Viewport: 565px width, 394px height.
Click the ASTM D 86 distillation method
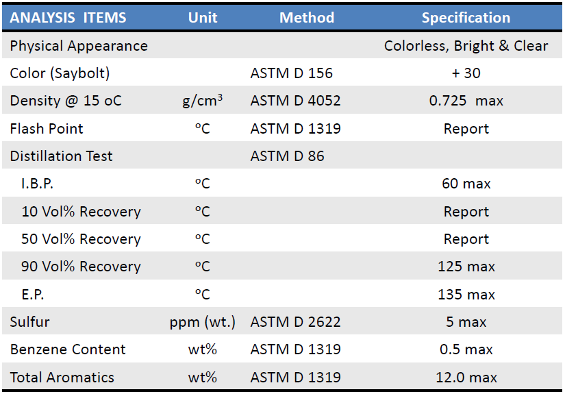(287, 156)
